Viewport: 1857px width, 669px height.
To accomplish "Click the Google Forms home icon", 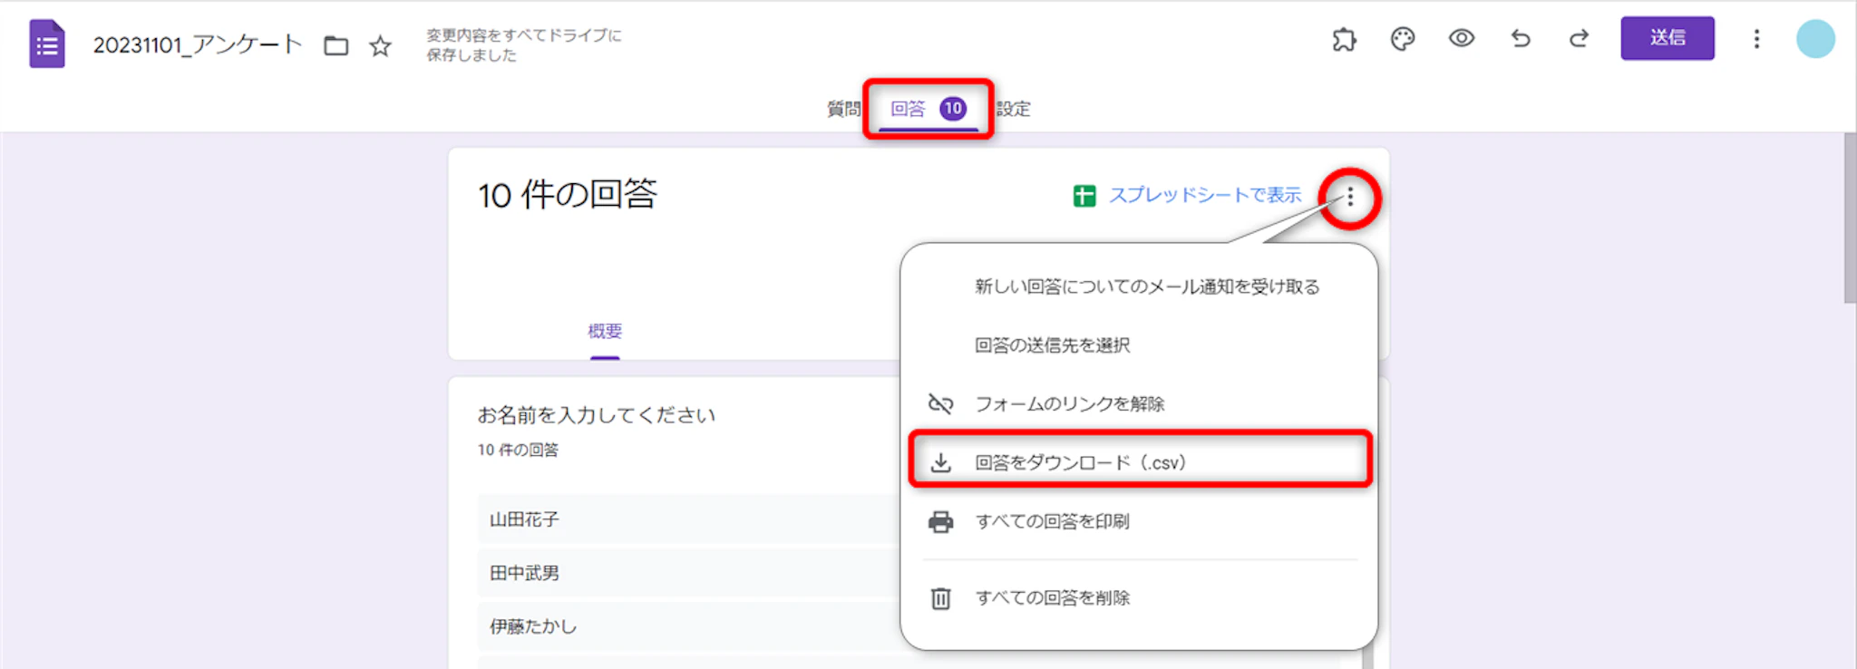I will [46, 44].
